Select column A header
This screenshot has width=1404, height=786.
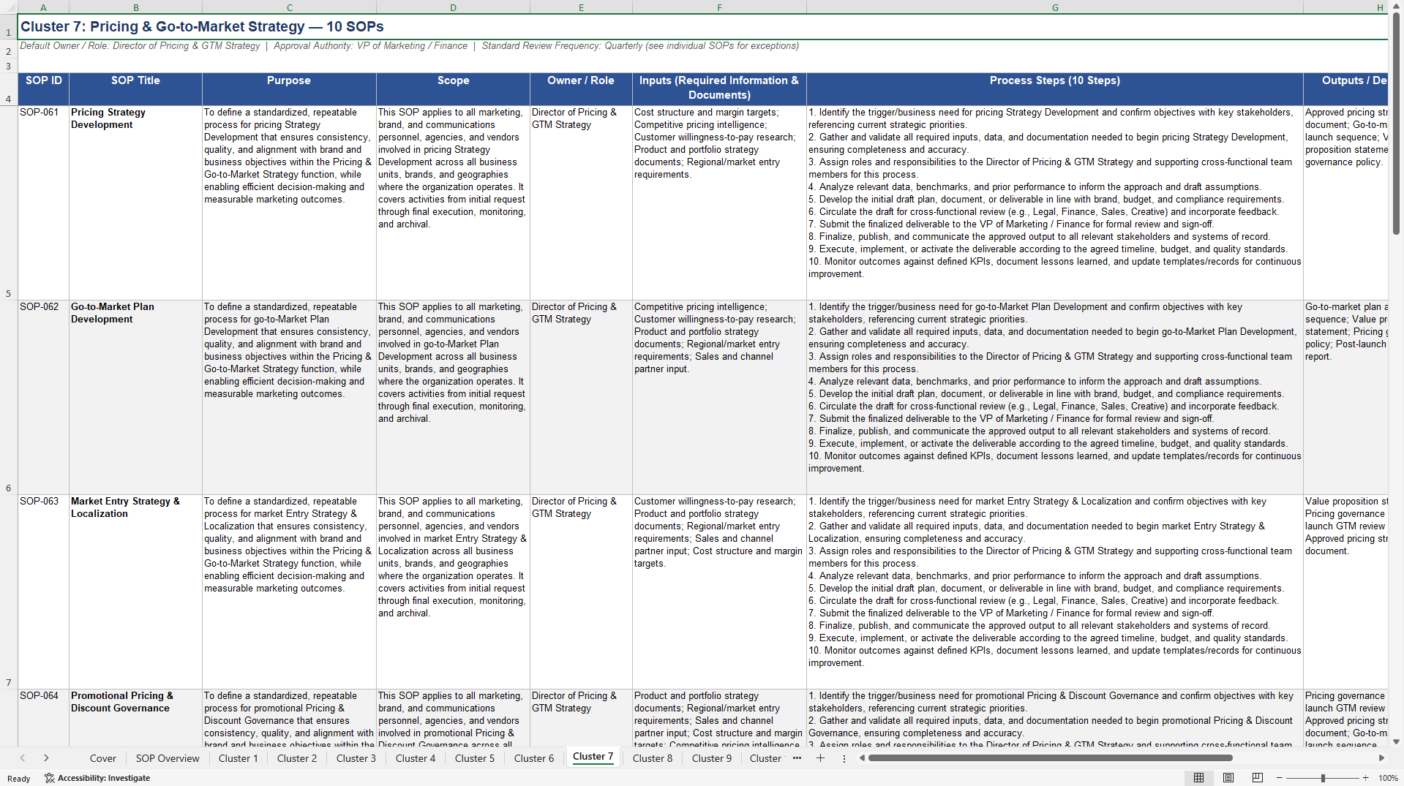pyautogui.click(x=43, y=7)
